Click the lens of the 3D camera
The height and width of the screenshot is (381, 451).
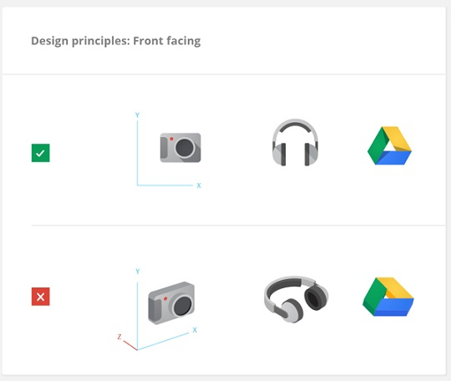(183, 305)
